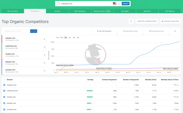This screenshot has height=113, width=183.
Task: Open the country flag dropdown
Action: [116, 4]
